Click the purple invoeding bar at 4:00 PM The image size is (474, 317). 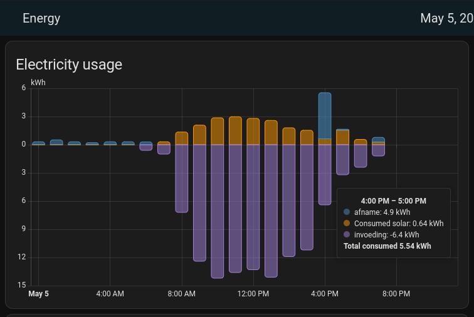[325, 175]
